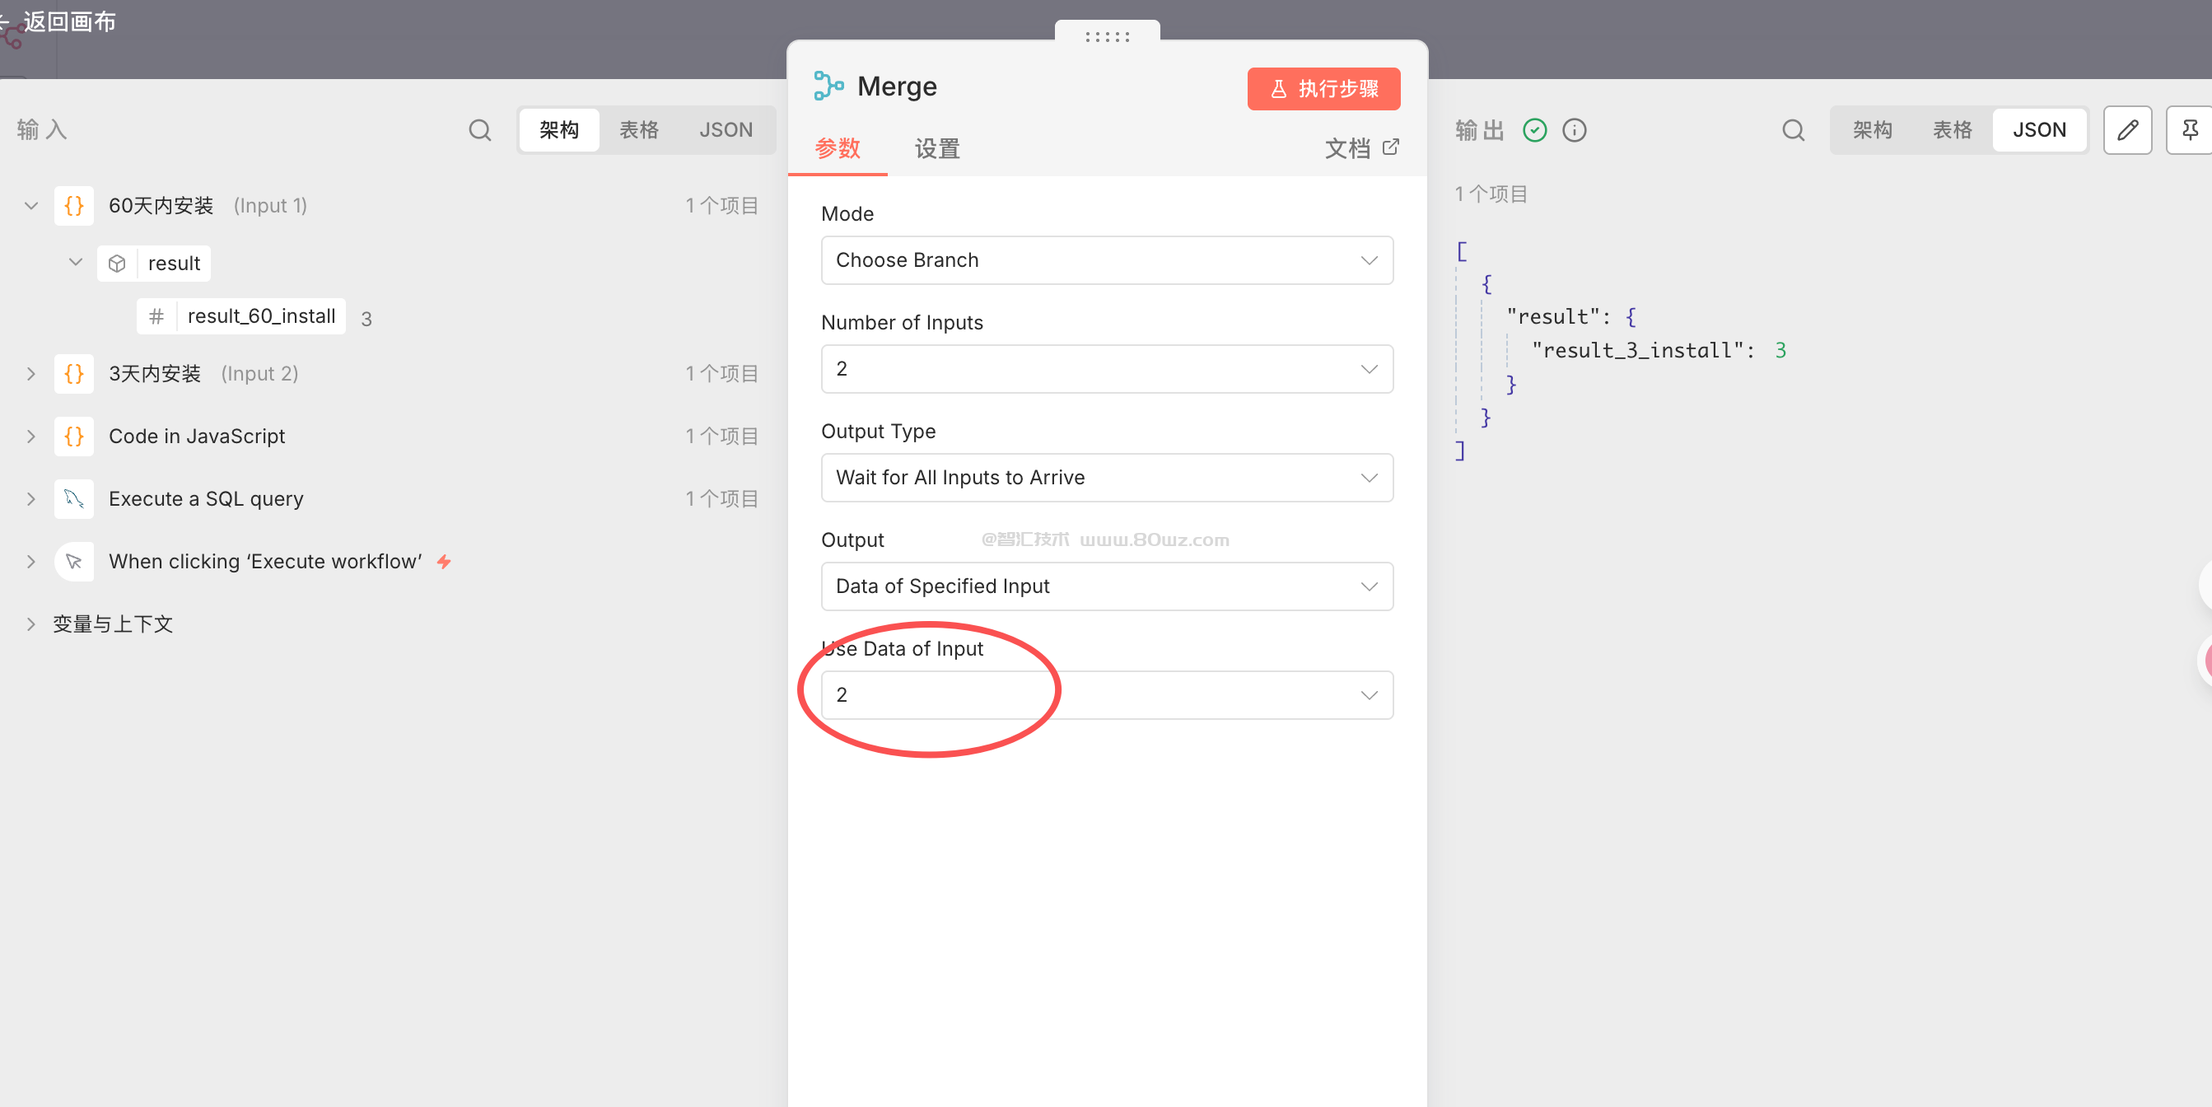Open the Use Data of Input dropdown
2212x1107 pixels.
[1106, 694]
